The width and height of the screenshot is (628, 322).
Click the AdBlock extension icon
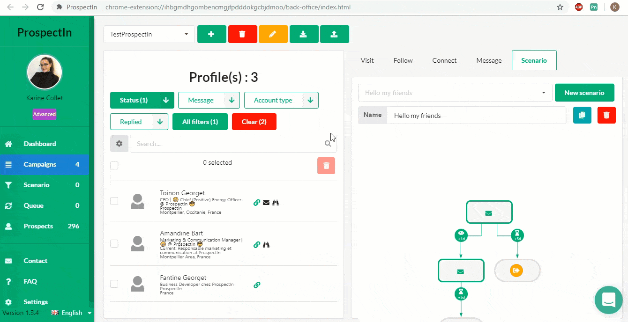coord(579,7)
